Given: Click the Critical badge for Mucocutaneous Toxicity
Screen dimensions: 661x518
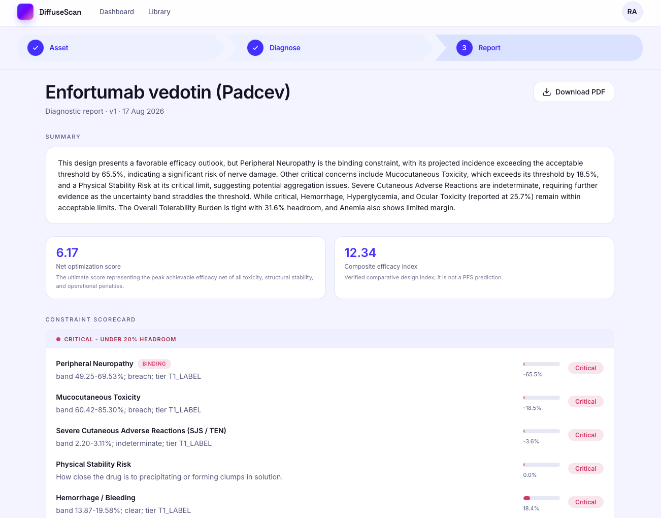Looking at the screenshot, I should click(585, 401).
